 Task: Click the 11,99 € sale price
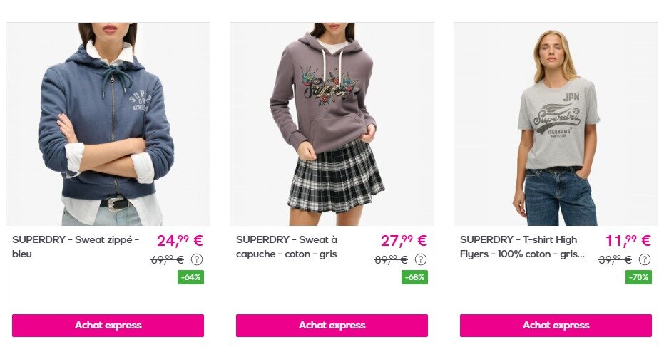628,241
